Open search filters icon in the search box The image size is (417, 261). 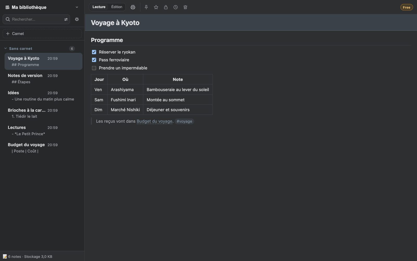(x=66, y=19)
